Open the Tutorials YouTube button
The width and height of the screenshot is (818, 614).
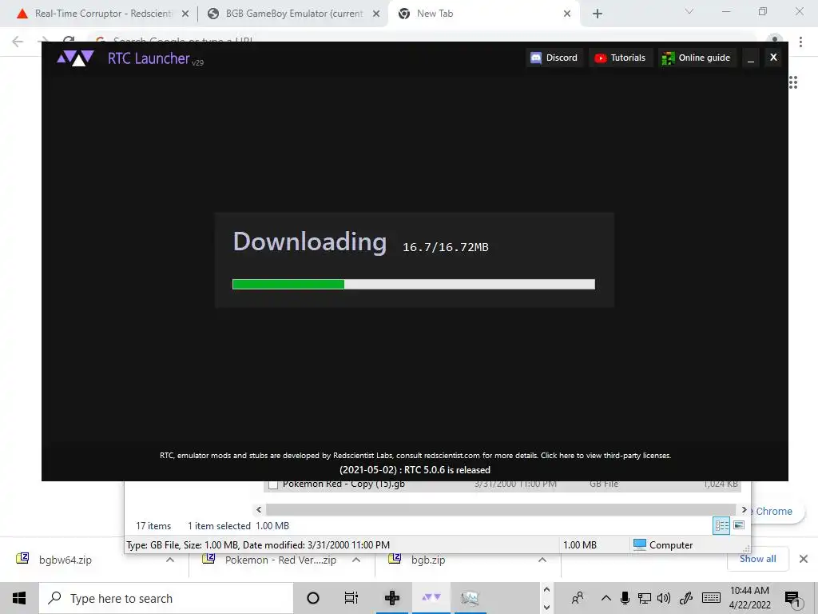click(620, 58)
